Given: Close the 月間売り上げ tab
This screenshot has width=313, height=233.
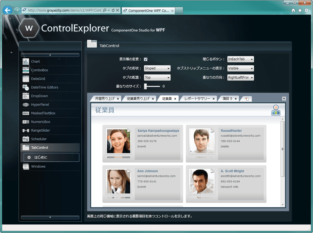Looking at the screenshot, I should [118, 99].
